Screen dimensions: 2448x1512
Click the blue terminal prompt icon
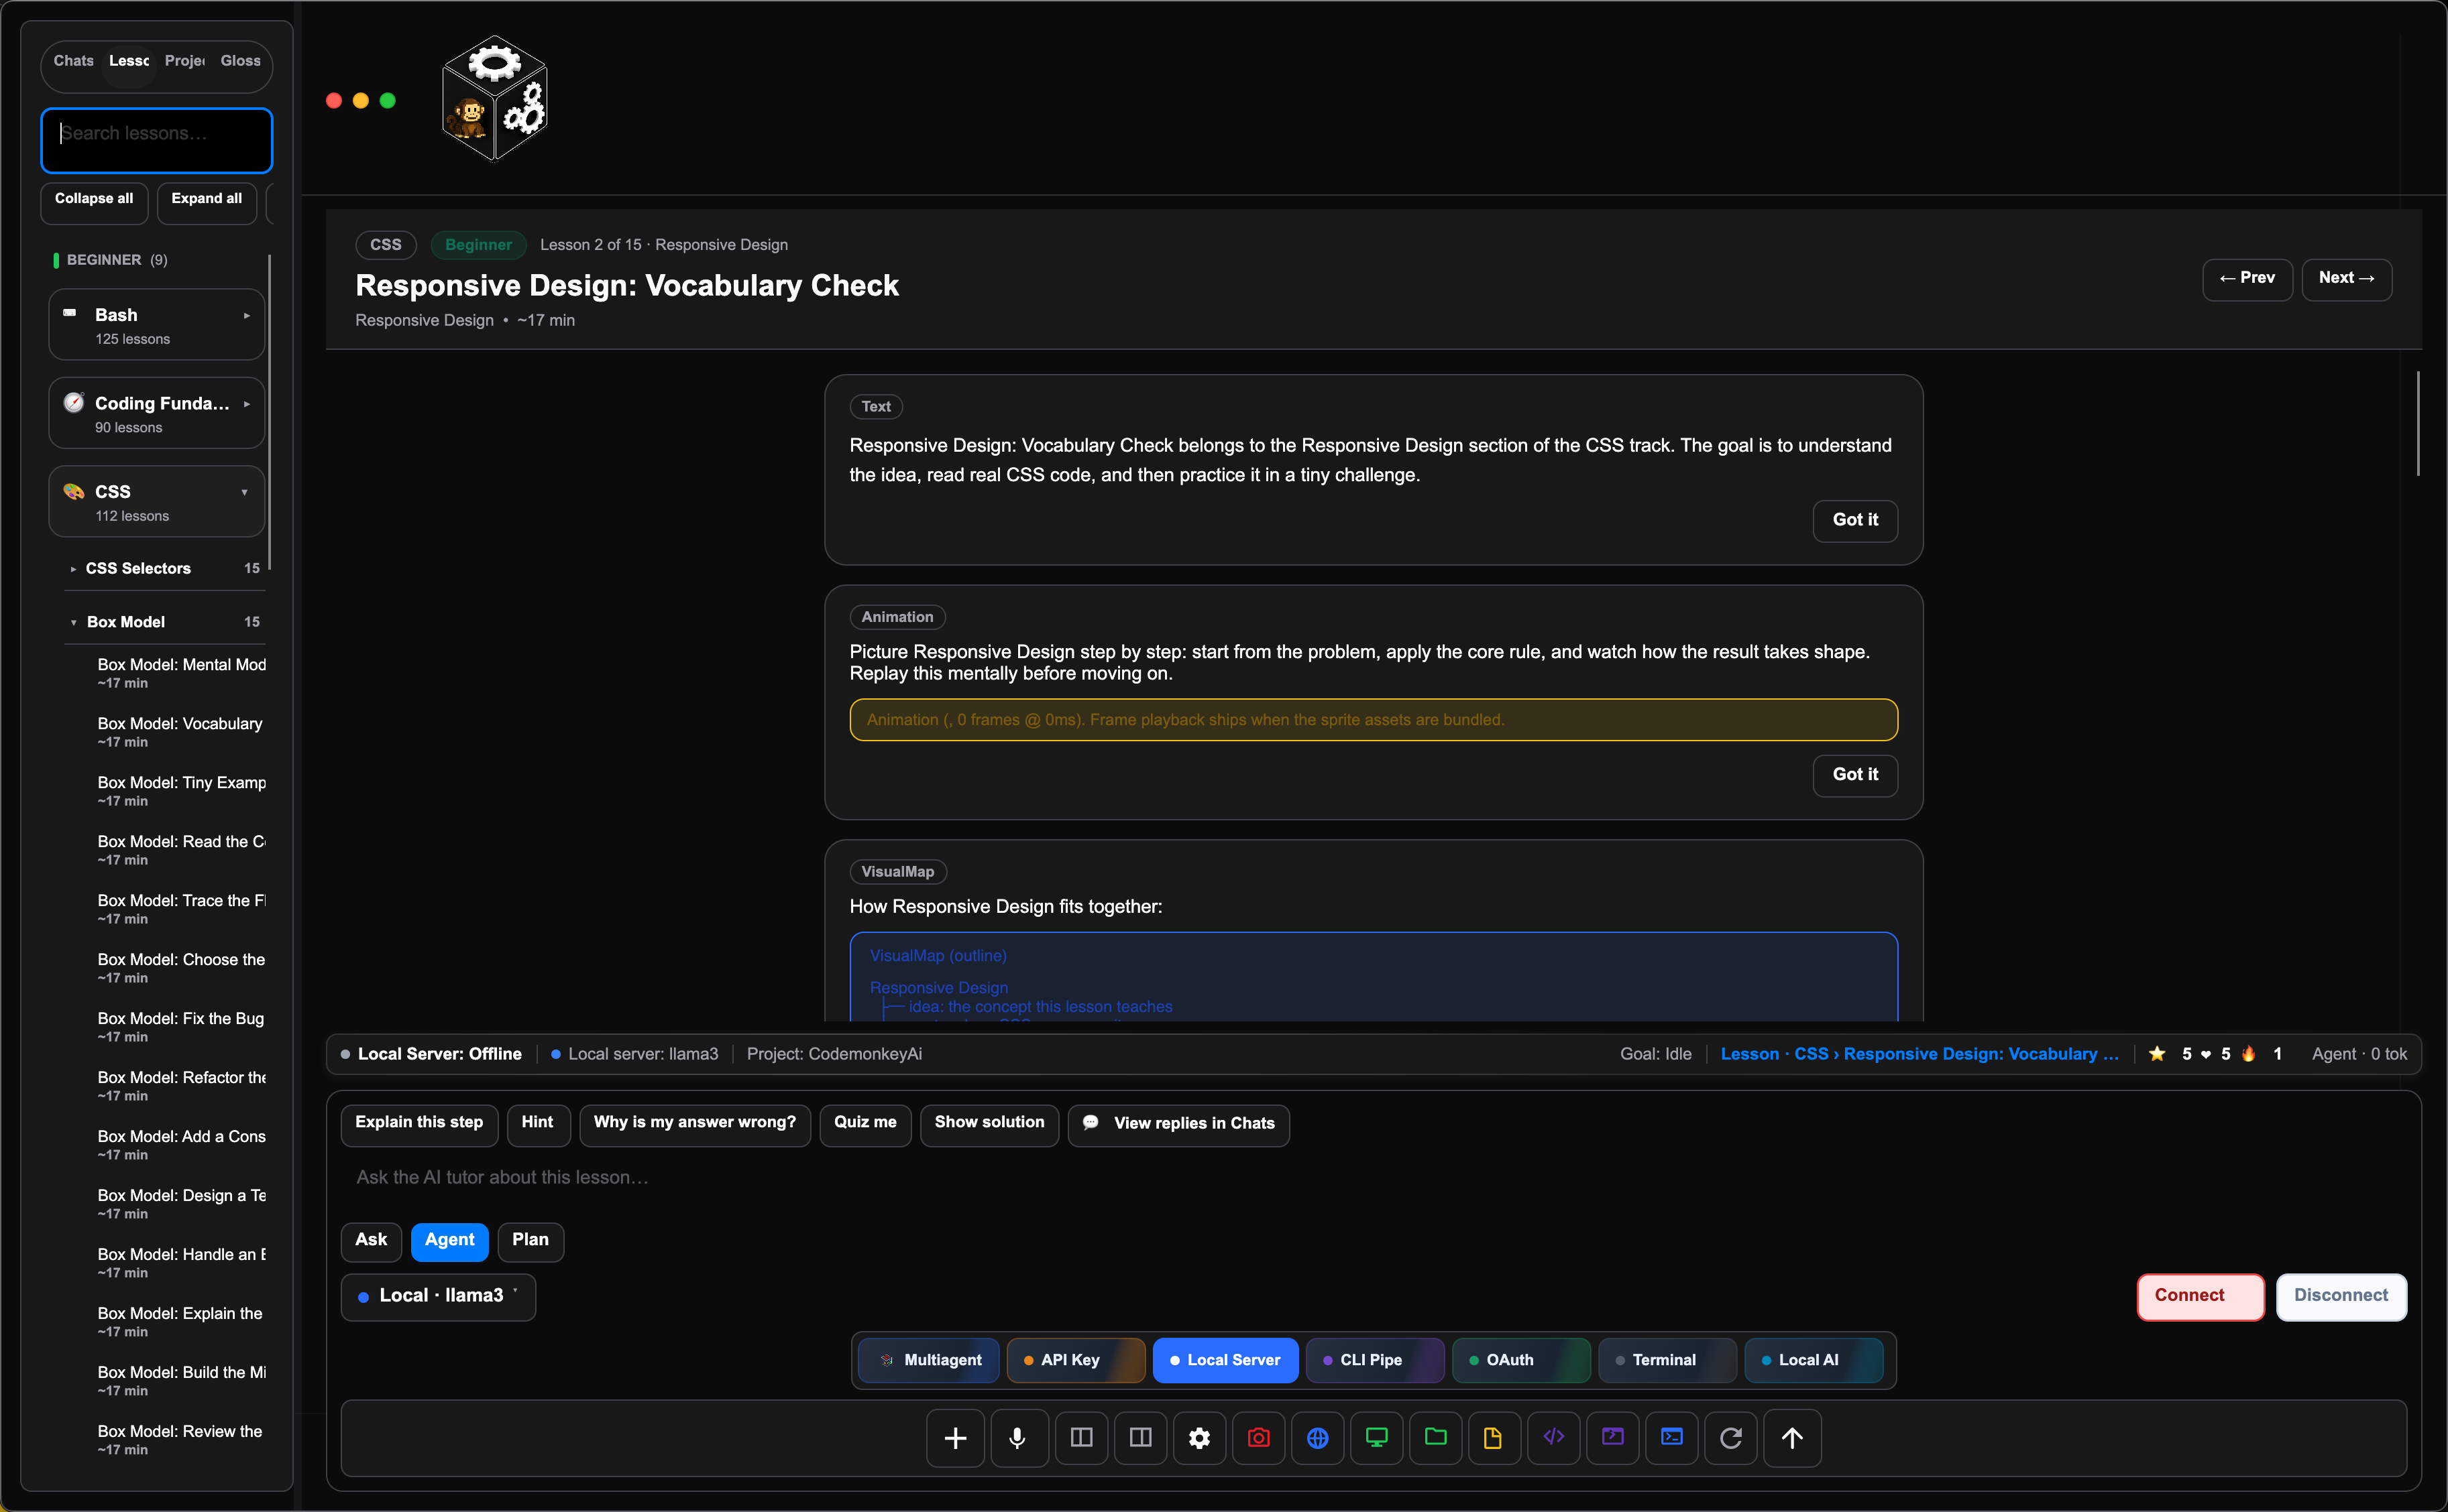1672,1438
